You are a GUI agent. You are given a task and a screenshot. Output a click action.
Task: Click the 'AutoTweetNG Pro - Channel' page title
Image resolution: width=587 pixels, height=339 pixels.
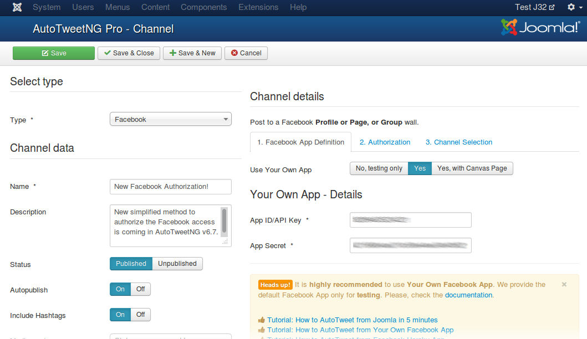click(103, 29)
